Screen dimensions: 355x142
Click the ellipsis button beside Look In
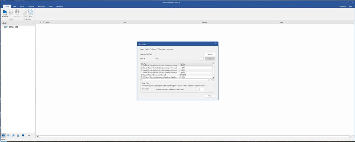201,59
